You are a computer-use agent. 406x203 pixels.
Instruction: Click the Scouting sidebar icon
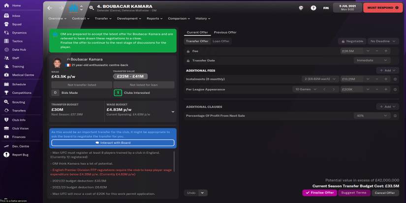[x=6, y=102]
